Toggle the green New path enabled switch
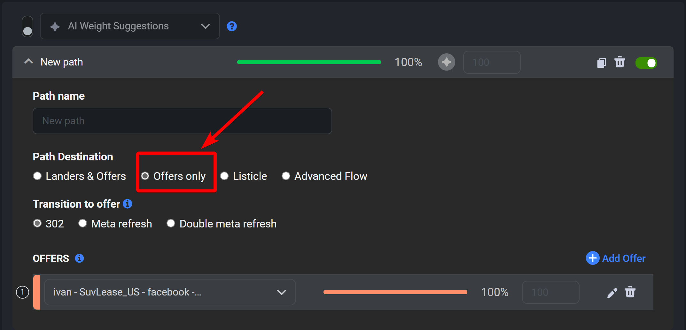This screenshot has width=686, height=330. coord(646,63)
